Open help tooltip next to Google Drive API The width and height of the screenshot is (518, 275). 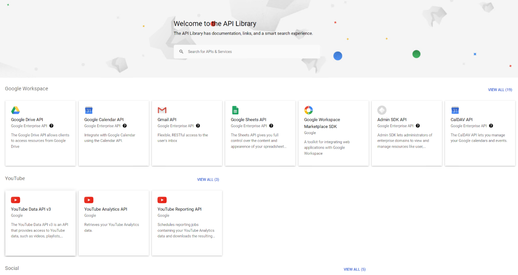pos(51,126)
